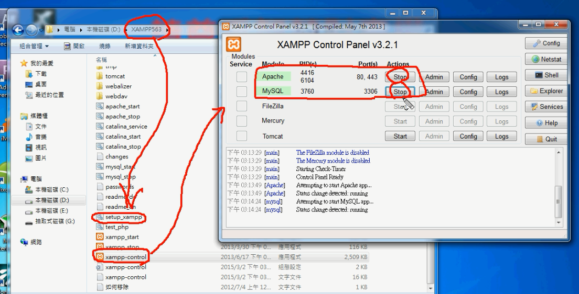Toggle Mercury service checkbox

(241, 121)
